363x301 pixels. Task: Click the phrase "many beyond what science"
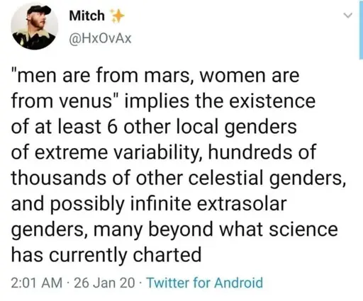click(x=216, y=230)
